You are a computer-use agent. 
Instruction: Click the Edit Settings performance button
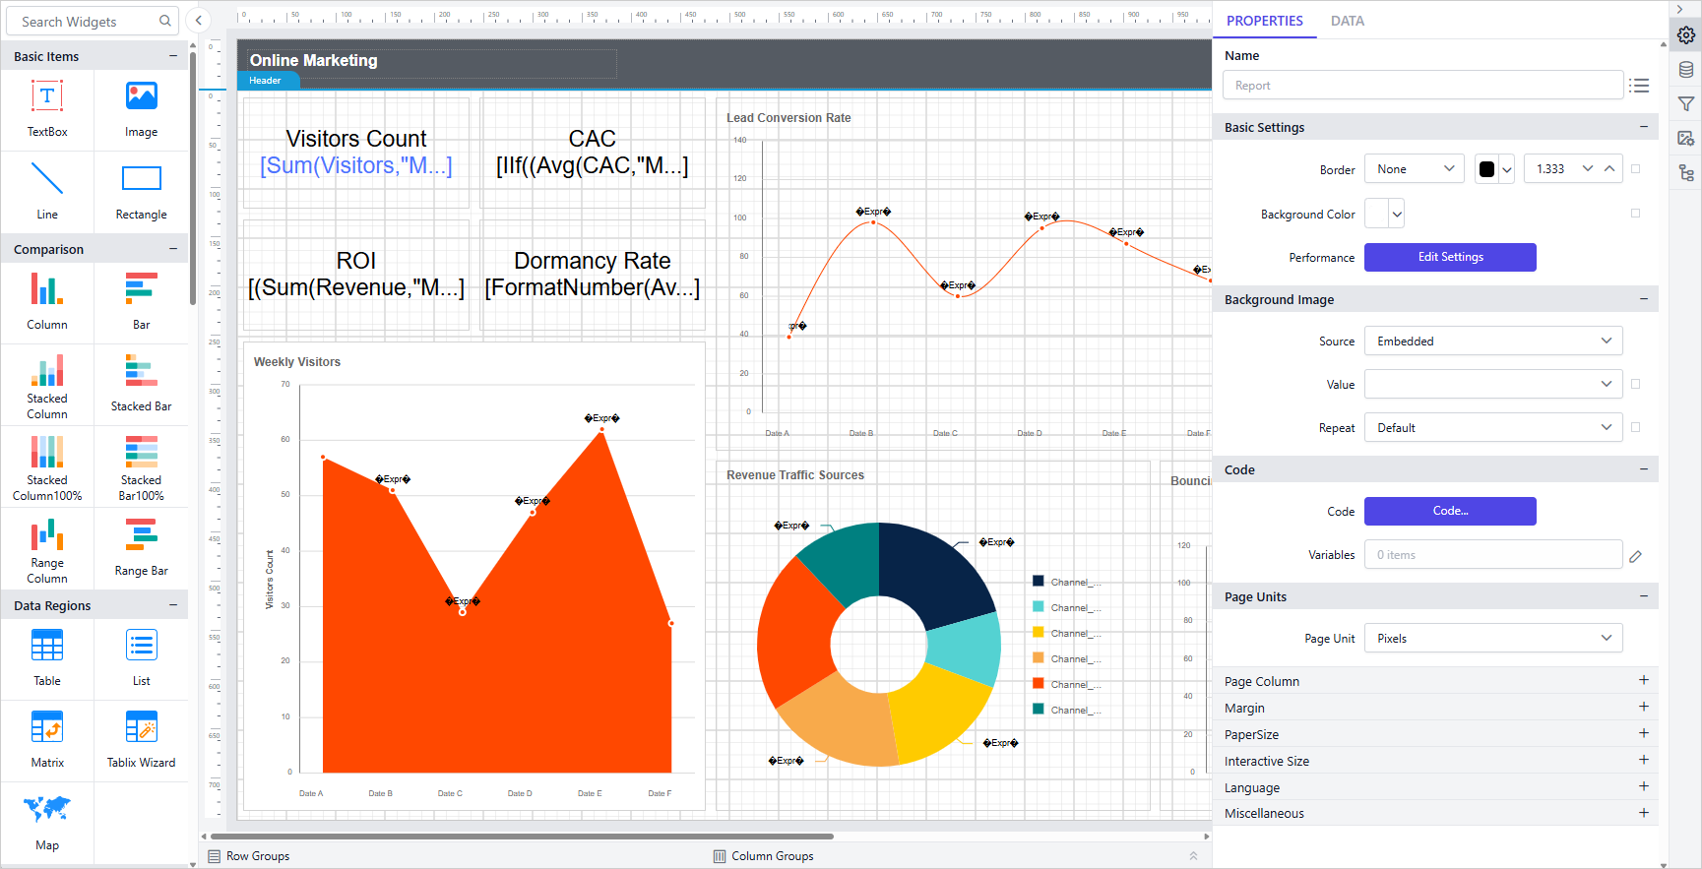[1450, 257]
